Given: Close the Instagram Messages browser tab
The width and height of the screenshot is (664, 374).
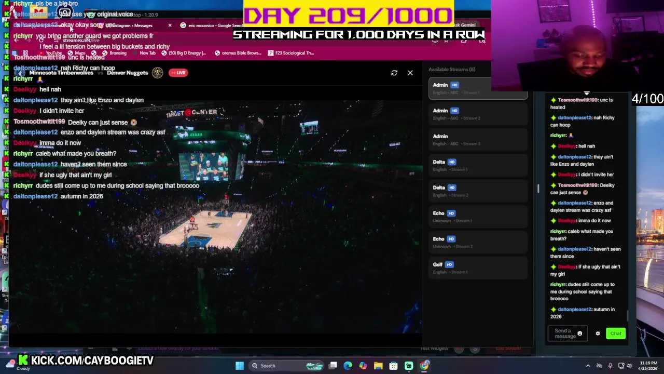Looking at the screenshot, I should [170, 25].
